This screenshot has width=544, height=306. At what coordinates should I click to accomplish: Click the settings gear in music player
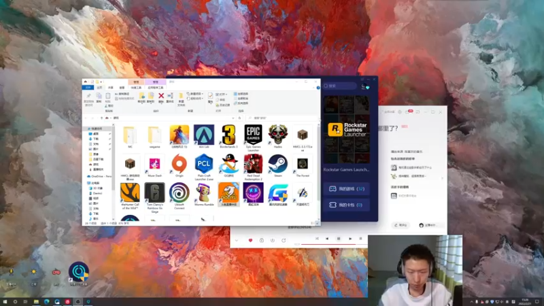[400, 112]
